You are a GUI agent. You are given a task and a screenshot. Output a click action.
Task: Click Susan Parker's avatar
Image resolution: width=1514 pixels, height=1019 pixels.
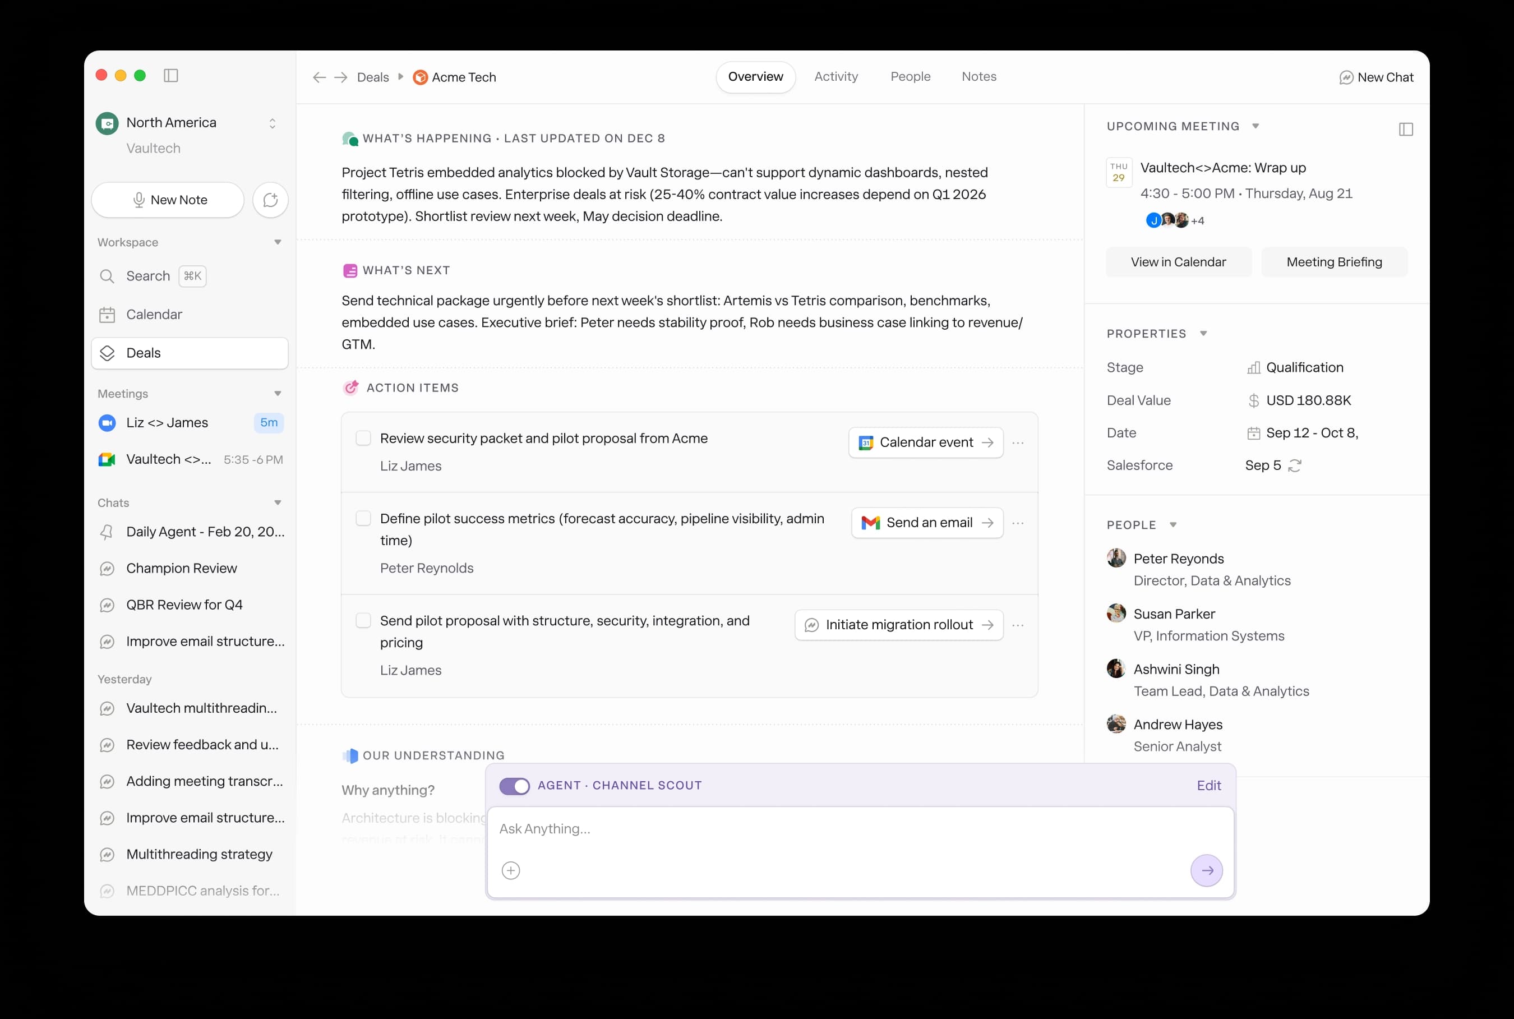(x=1116, y=614)
